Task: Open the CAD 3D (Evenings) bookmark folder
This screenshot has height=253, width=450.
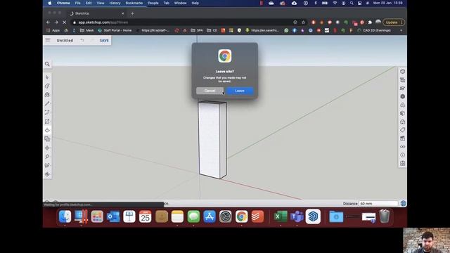Action: (374, 30)
